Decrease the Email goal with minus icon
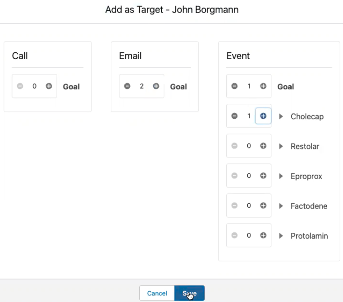 [x=127, y=86]
